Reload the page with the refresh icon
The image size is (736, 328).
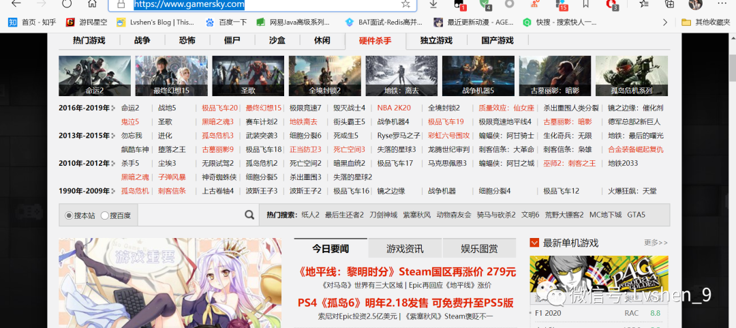coord(67,4)
